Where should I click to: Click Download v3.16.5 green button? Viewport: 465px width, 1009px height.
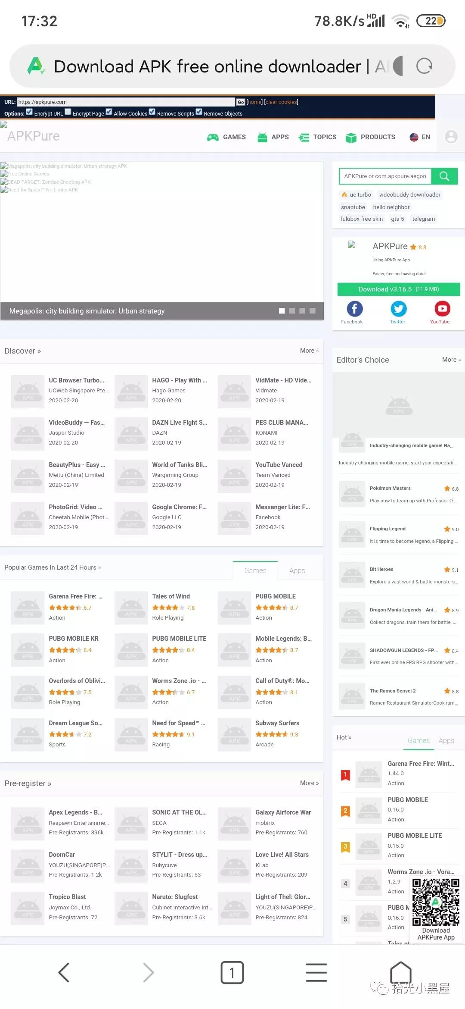(x=399, y=289)
